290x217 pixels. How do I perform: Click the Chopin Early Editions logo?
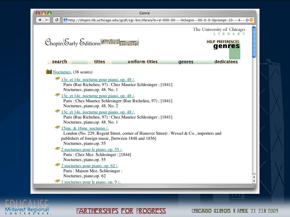pyautogui.click(x=72, y=42)
